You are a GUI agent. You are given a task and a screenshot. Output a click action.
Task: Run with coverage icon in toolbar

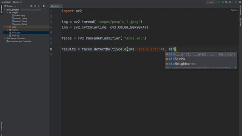point(226,2)
